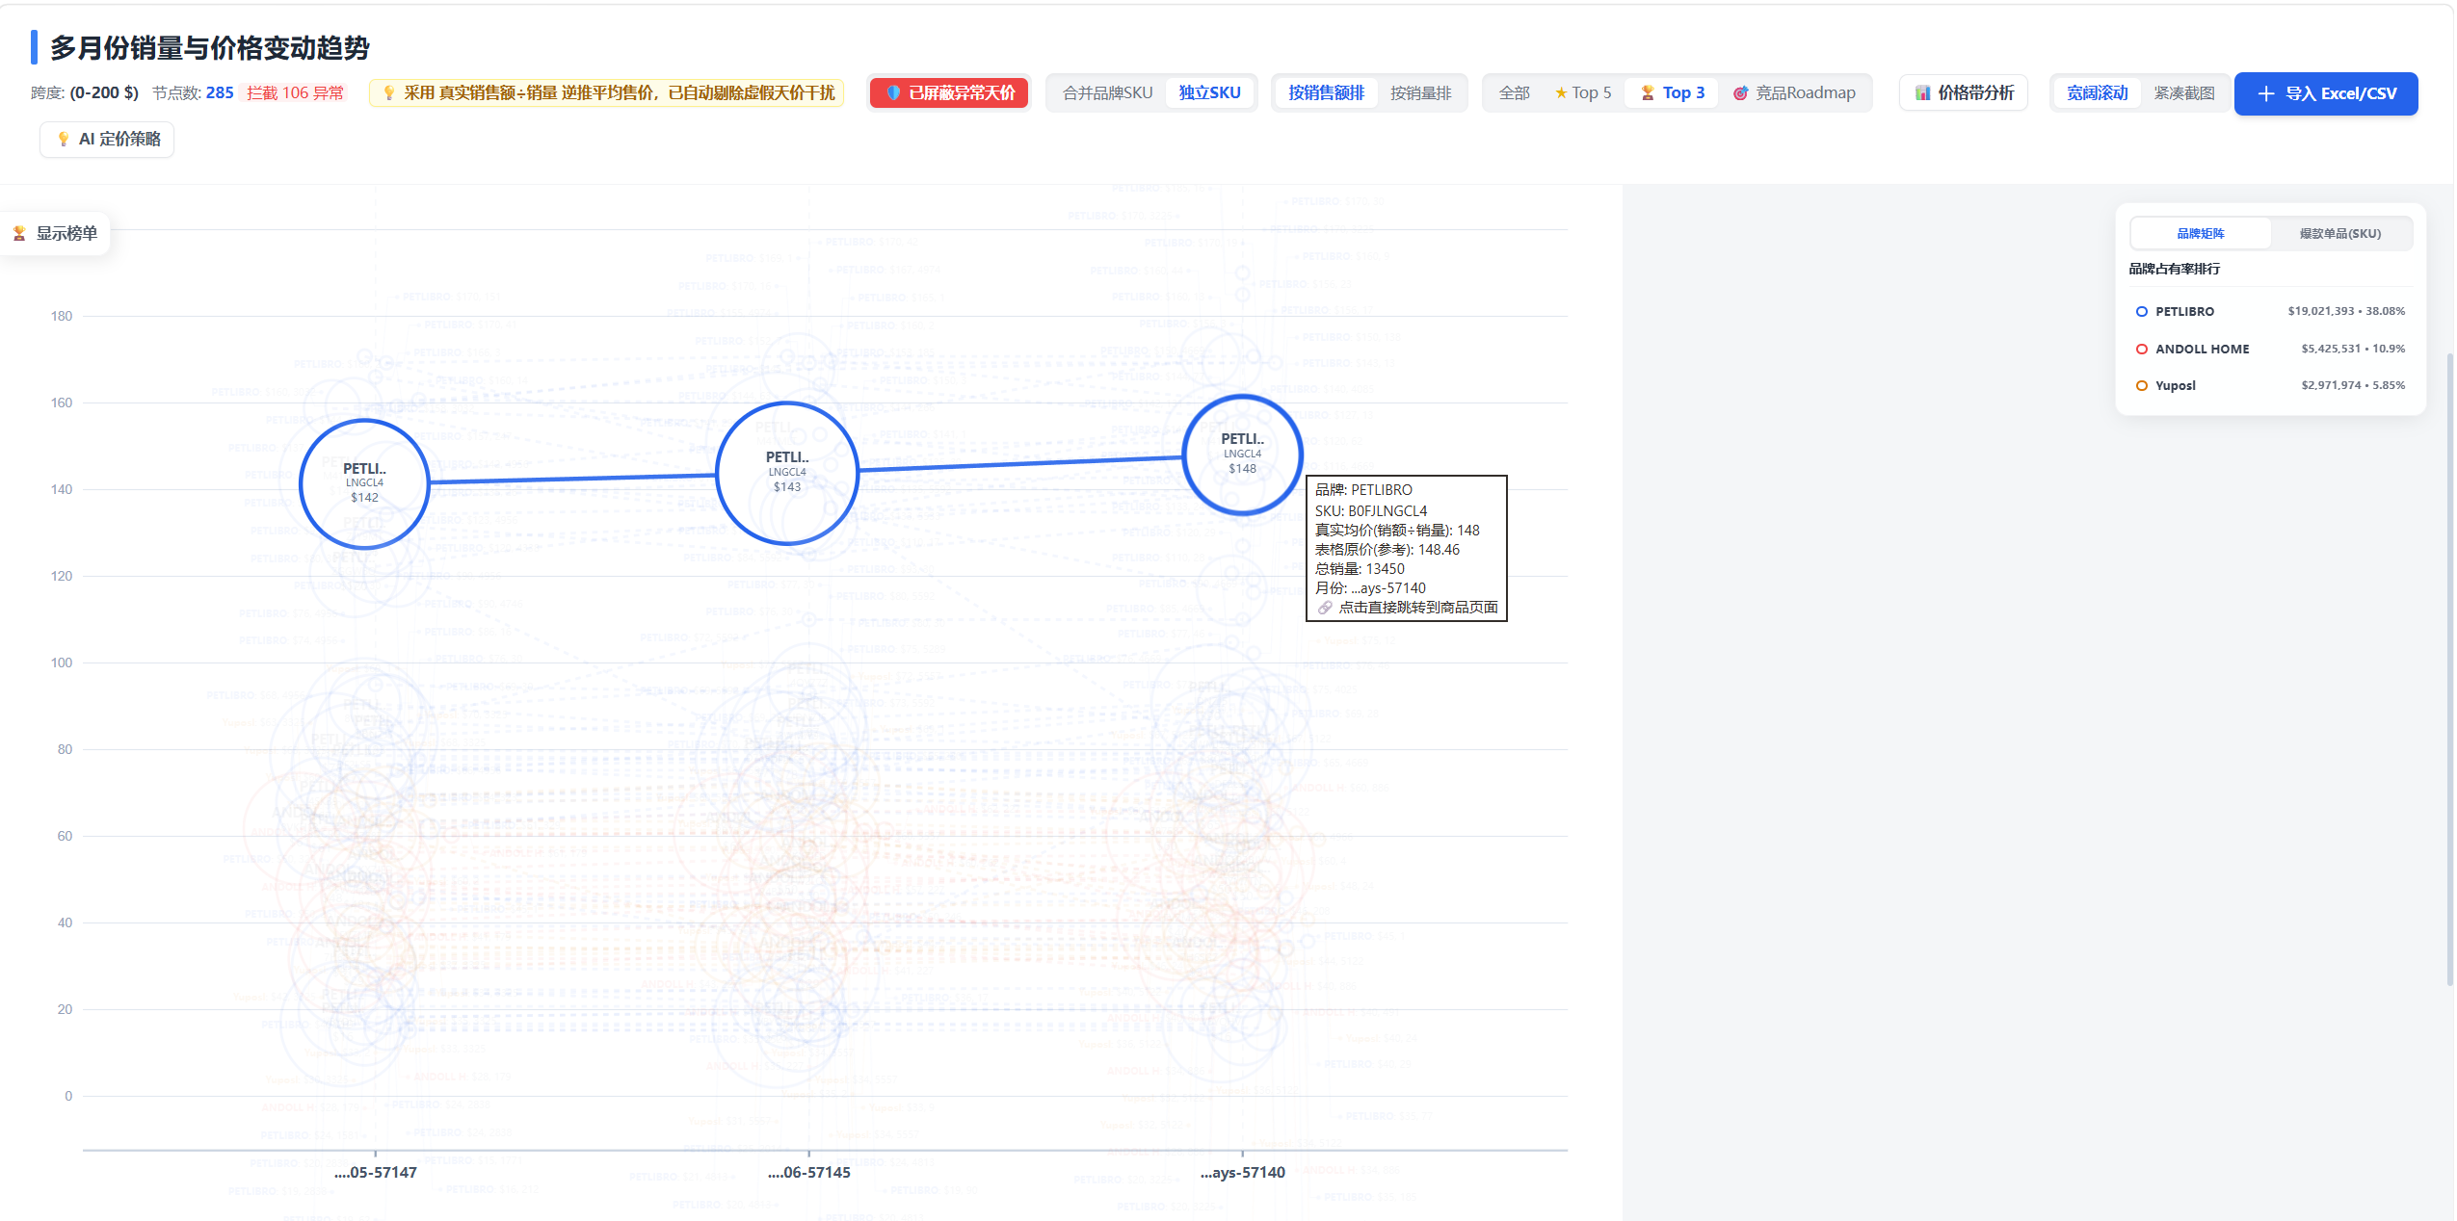Switch to 爆款单品(SKU) tab

tap(2339, 234)
